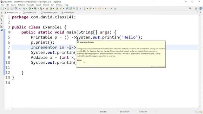
Task: Collapse the main method fold on line 4
Action: pyautogui.click(x=11, y=32)
